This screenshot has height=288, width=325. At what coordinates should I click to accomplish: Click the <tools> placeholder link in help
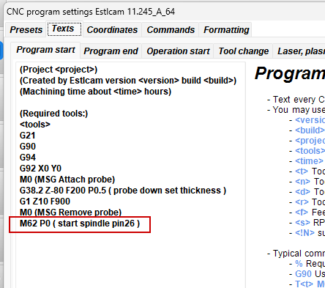coord(310,151)
